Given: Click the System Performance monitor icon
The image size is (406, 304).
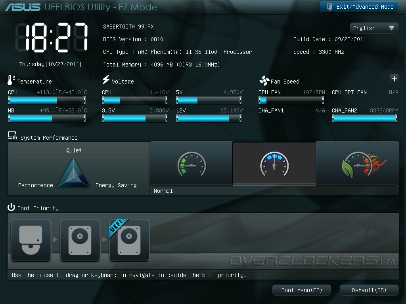Looking at the screenshot, I should [x=12, y=136].
